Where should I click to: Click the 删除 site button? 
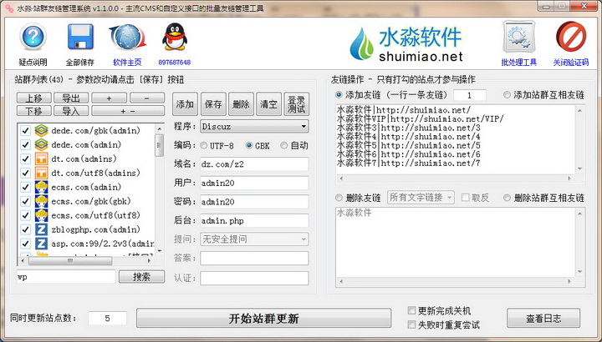(x=241, y=104)
